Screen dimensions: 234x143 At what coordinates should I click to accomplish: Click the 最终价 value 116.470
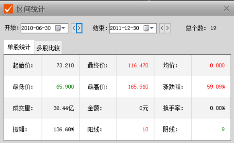coord(138,65)
